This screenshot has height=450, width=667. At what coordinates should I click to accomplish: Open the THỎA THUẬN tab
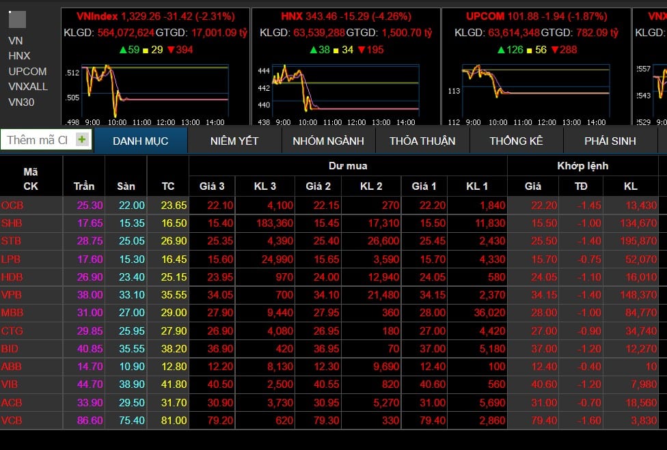[x=422, y=141]
